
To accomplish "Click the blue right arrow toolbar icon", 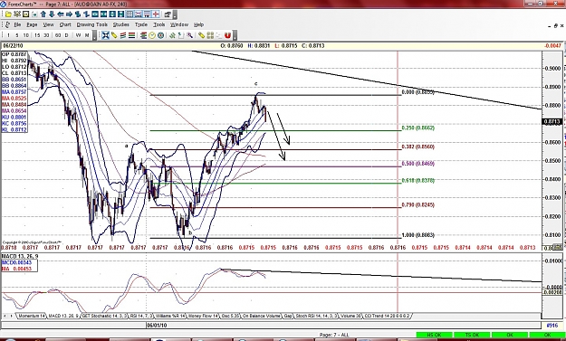I will tap(69, 14).
